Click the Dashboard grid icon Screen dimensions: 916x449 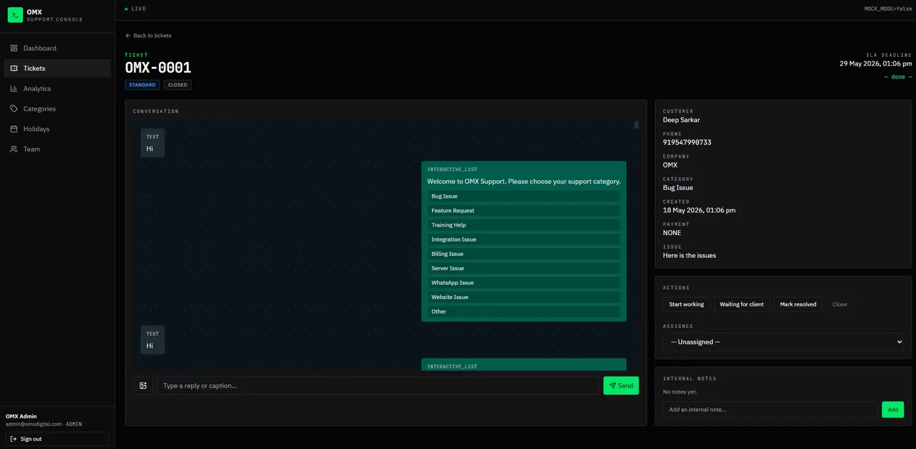click(14, 48)
